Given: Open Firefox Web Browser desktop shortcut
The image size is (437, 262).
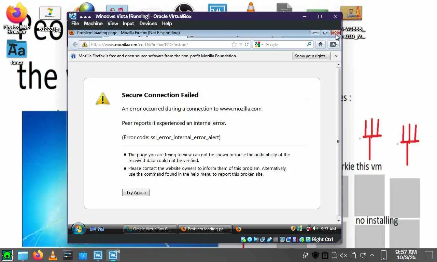Looking at the screenshot, I should click(x=16, y=19).
